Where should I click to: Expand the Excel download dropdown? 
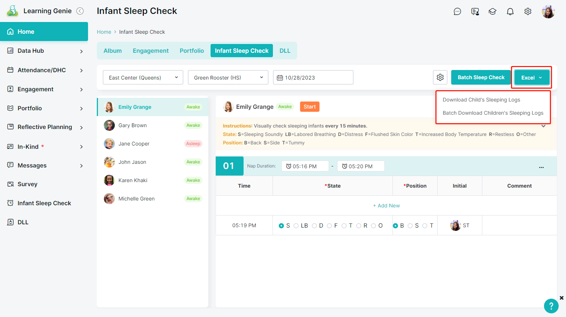tap(532, 78)
